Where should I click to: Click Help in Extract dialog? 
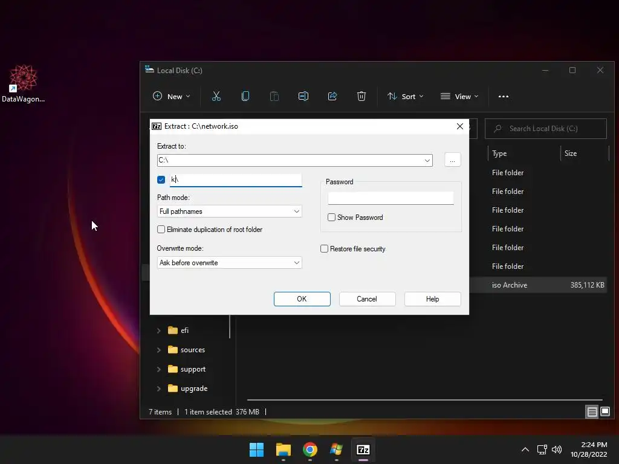point(432,299)
